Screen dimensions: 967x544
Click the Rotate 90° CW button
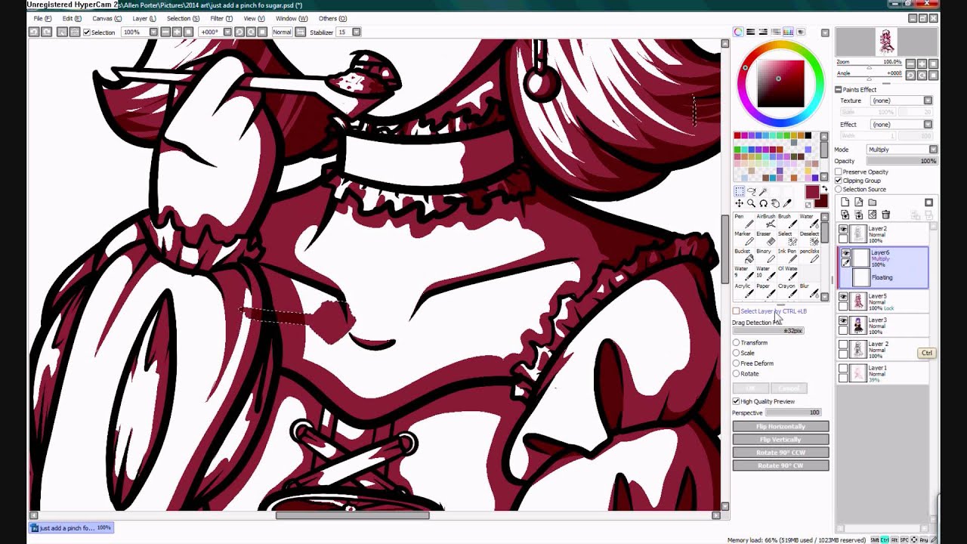780,465
